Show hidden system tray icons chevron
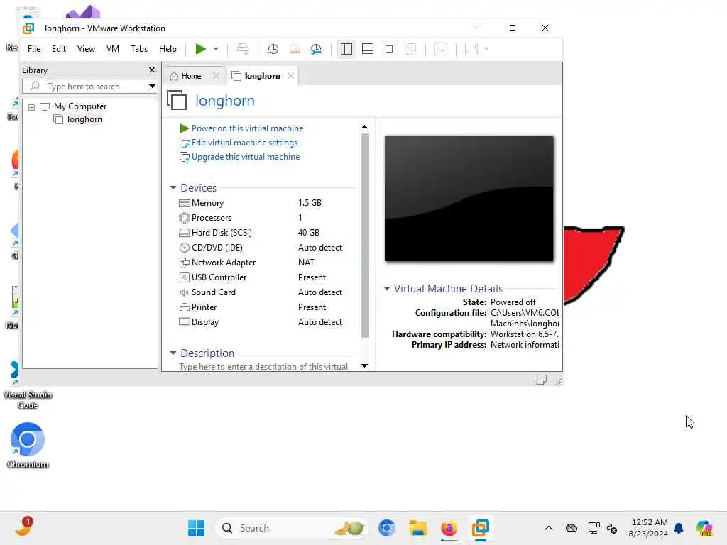The image size is (727, 545). (x=549, y=528)
